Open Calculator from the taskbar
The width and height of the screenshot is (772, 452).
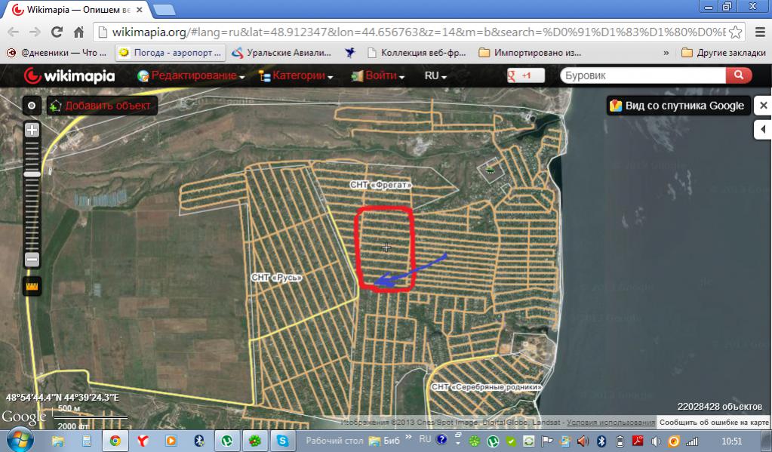coord(87,440)
